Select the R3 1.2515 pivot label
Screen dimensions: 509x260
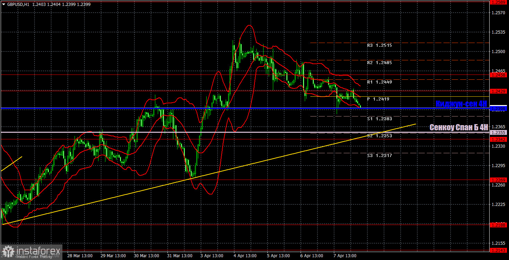[x=380, y=45]
